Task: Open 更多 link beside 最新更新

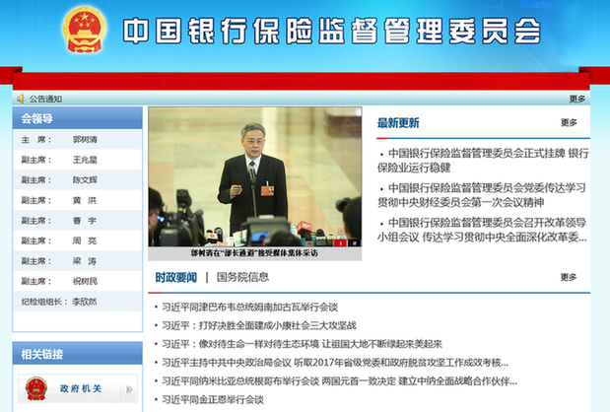Action: click(569, 122)
